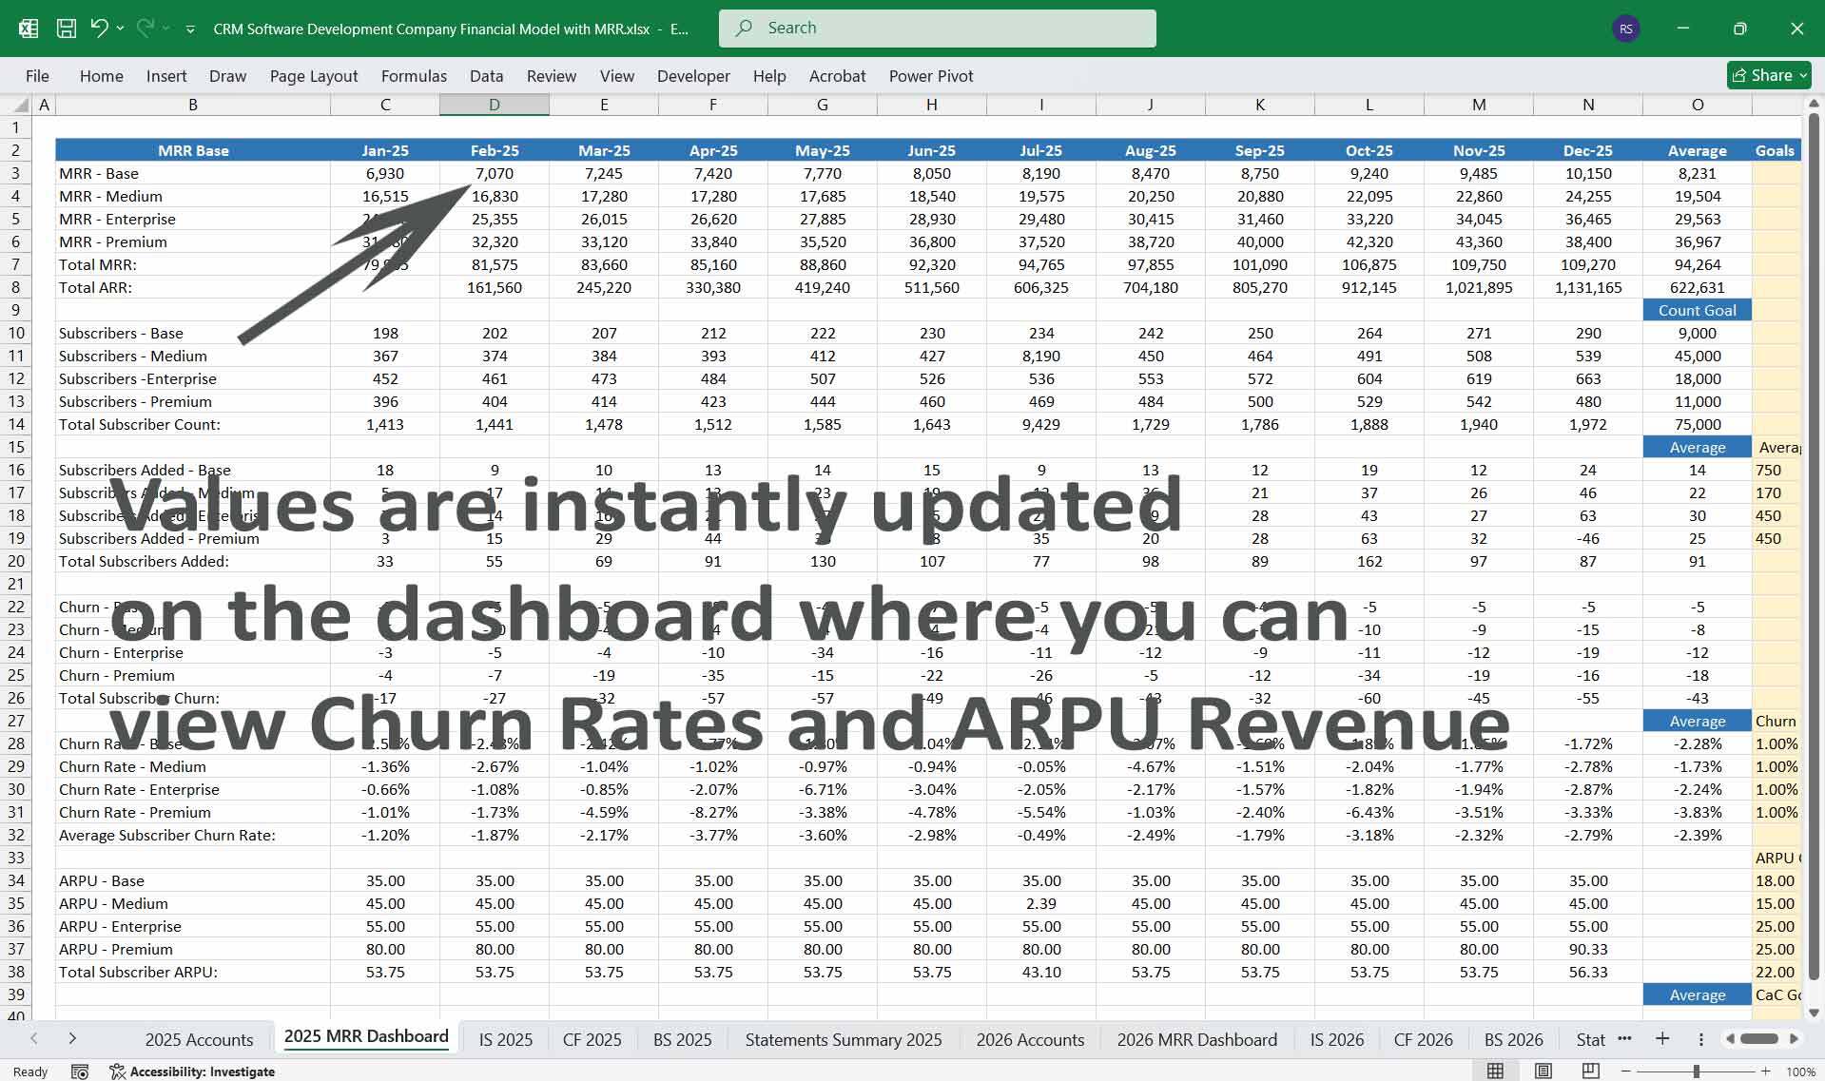The height and width of the screenshot is (1081, 1825).
Task: Open the Acrobat ribbon tab
Action: 837,76
